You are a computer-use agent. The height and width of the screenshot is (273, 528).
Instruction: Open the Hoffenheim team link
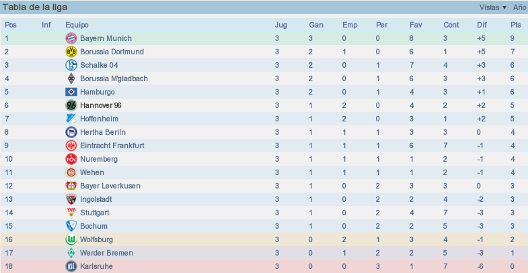tap(99, 119)
